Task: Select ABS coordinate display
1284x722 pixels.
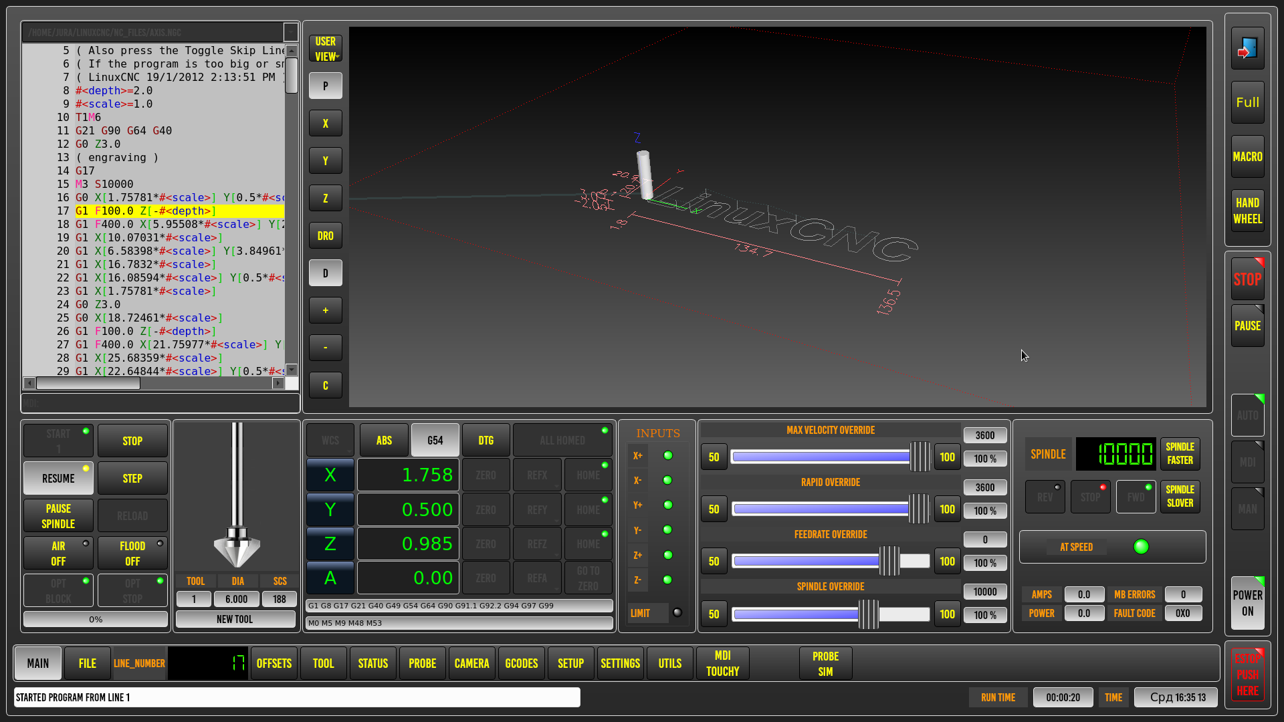Action: click(x=384, y=441)
